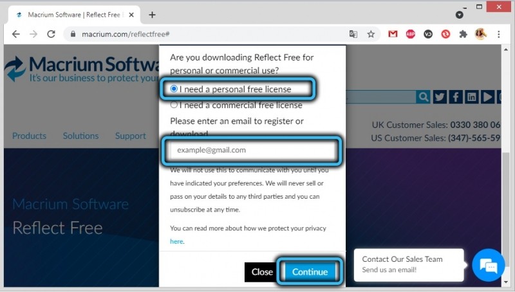Open the chat bubble button
The height and width of the screenshot is (292, 515).
pos(489,265)
